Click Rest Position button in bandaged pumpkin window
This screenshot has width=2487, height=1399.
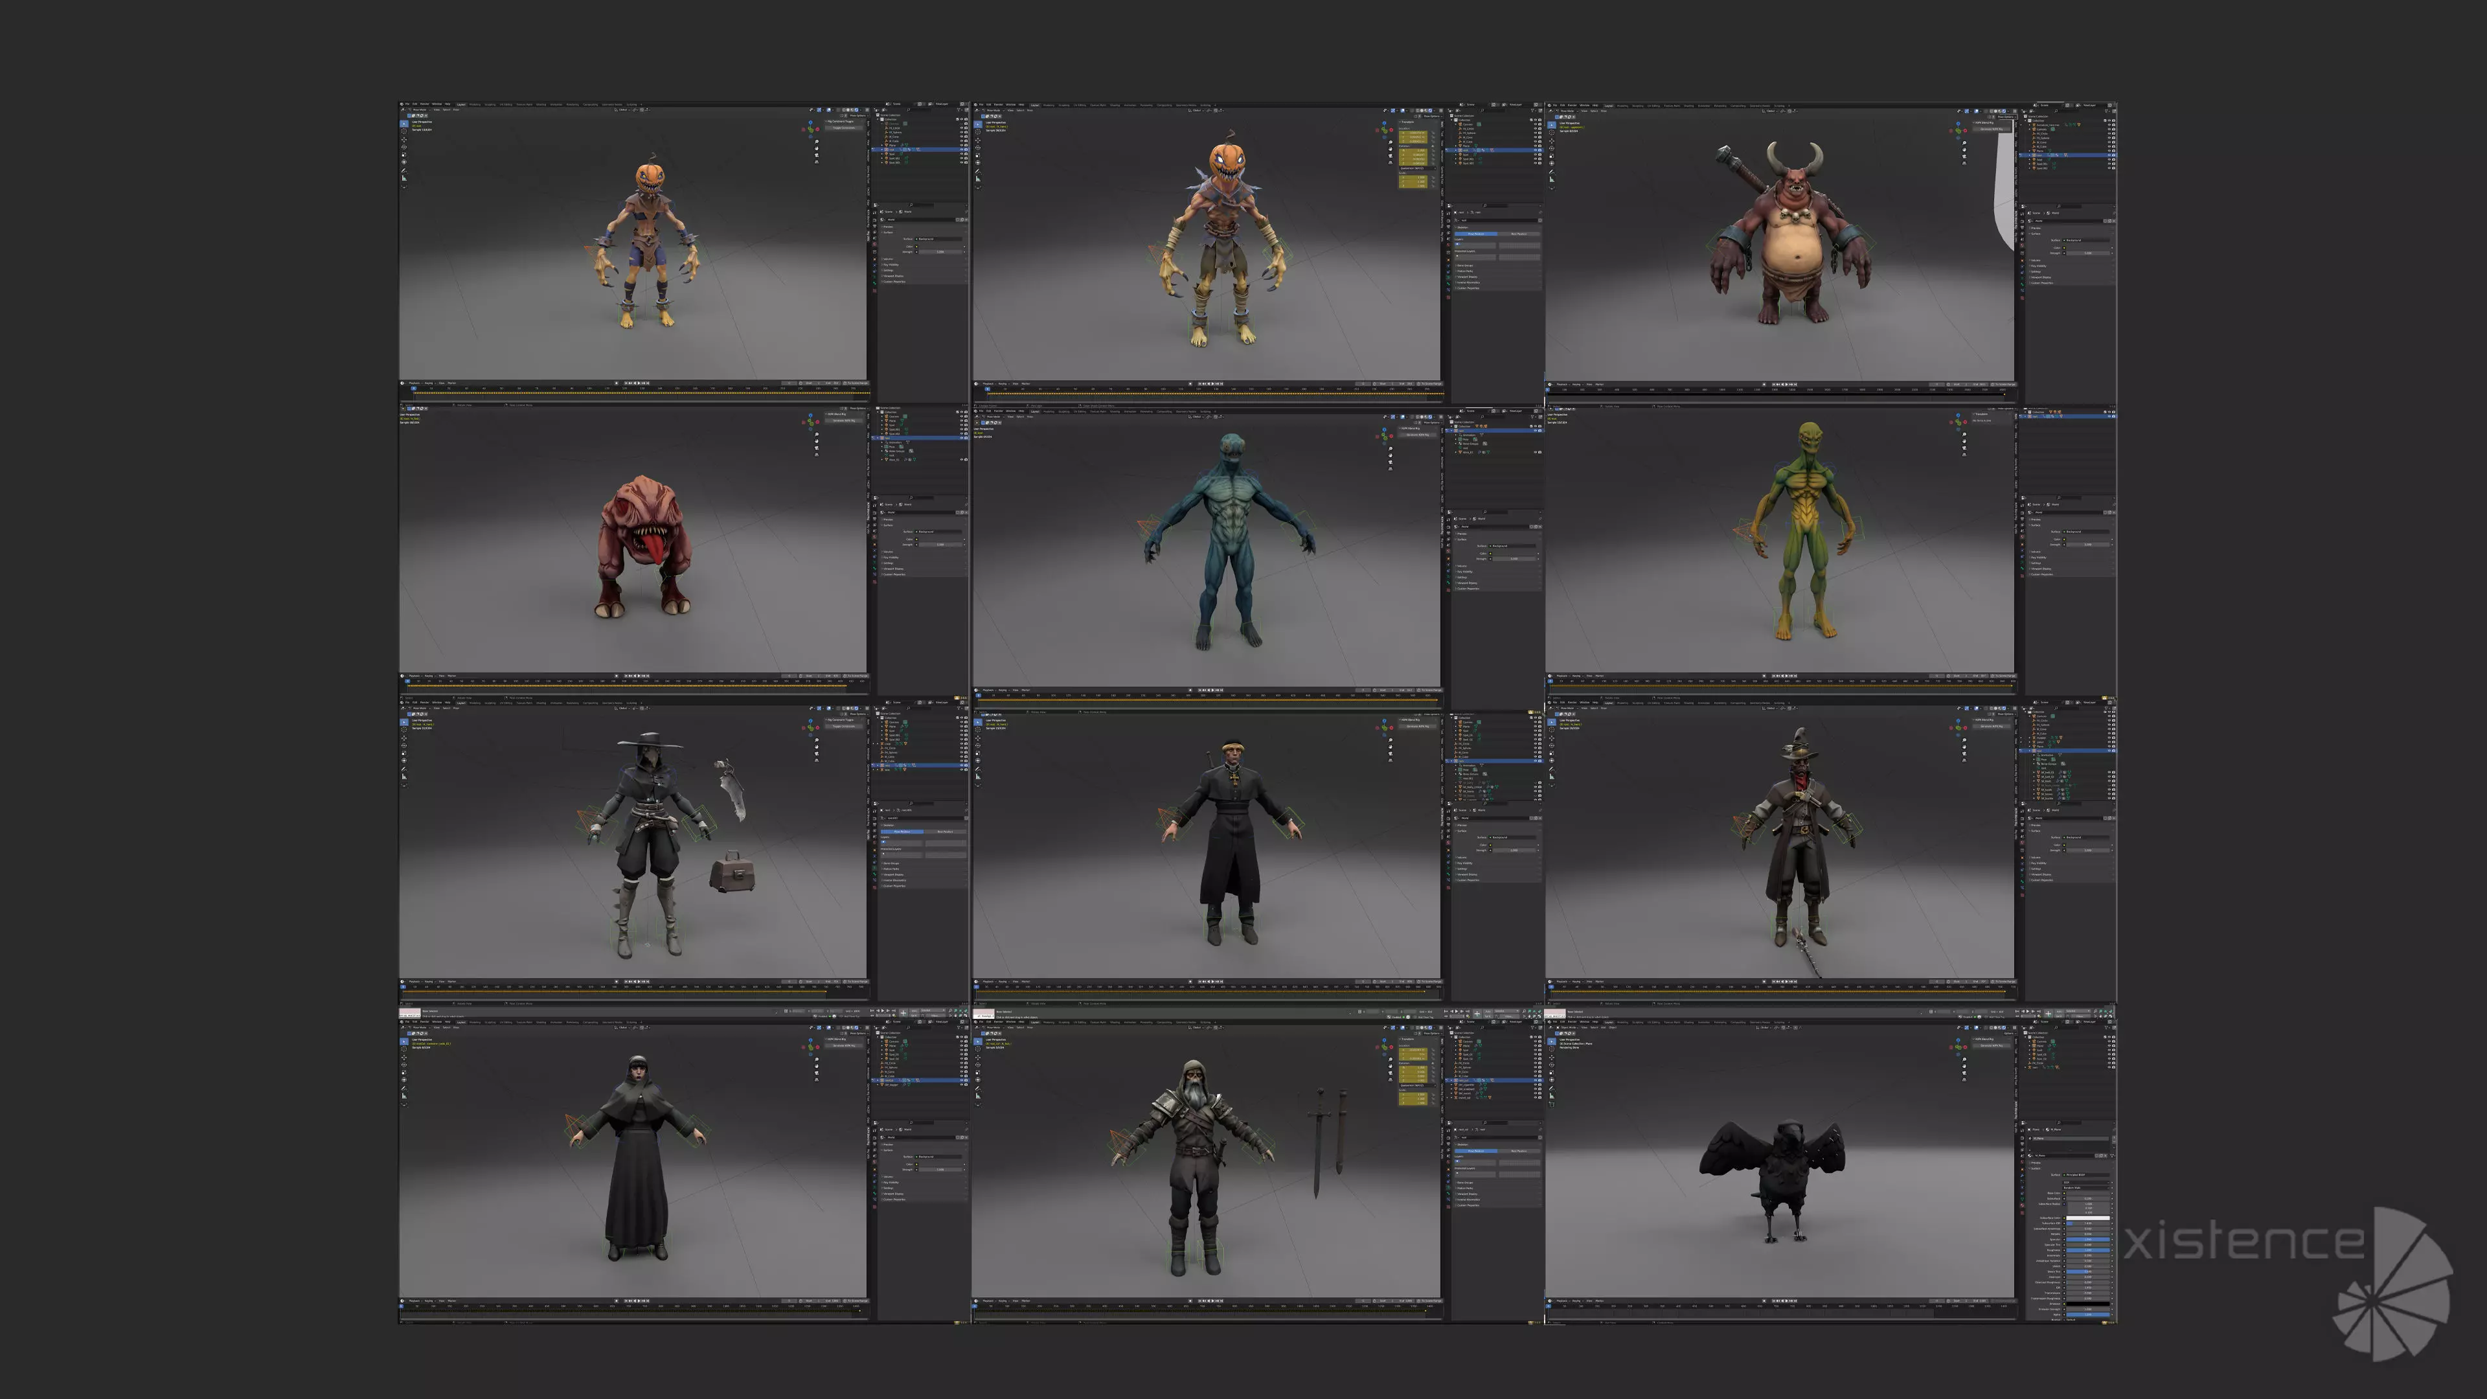tap(1519, 234)
